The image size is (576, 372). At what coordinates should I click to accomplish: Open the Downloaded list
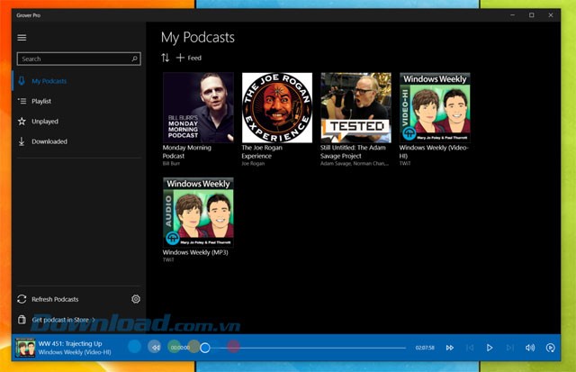click(49, 141)
